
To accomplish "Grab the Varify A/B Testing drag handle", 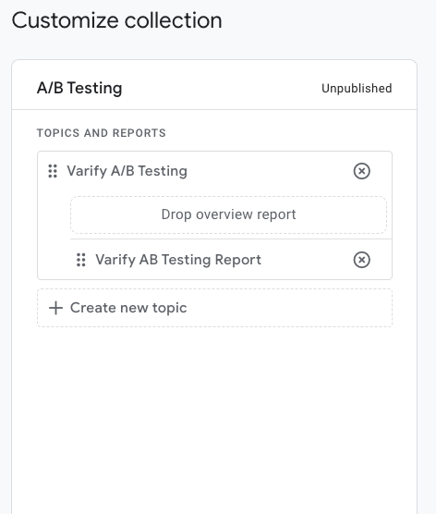I will pyautogui.click(x=53, y=171).
